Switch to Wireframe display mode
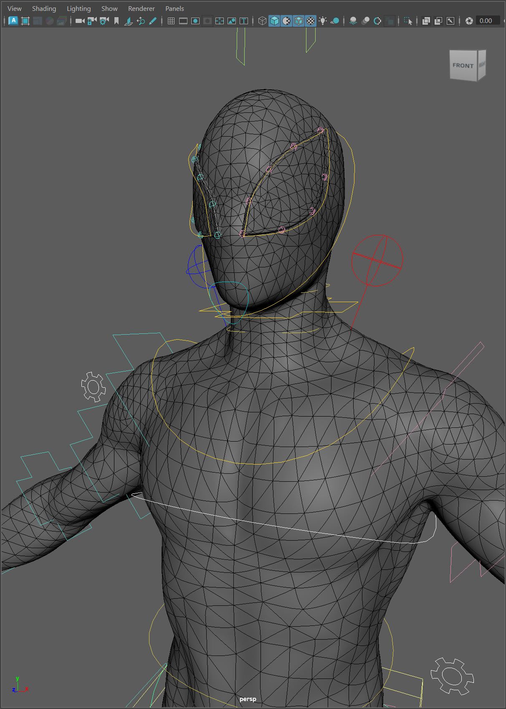This screenshot has height=709, width=506. click(x=262, y=20)
